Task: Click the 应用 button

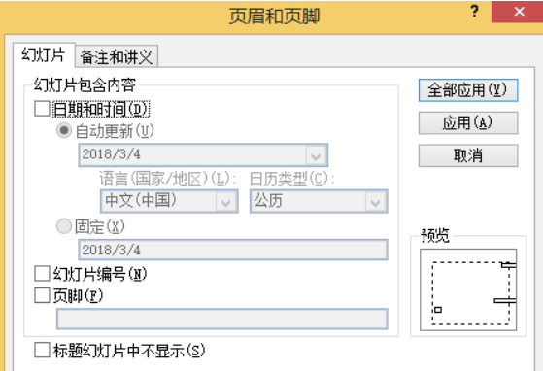Action: point(468,123)
